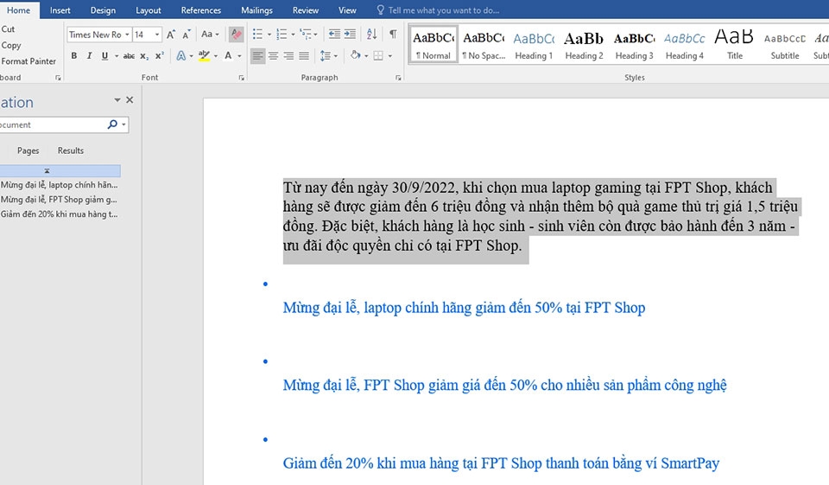Screen dimensions: 829x485
Task: Toggle Justify paragraph alignment
Action: 304,55
